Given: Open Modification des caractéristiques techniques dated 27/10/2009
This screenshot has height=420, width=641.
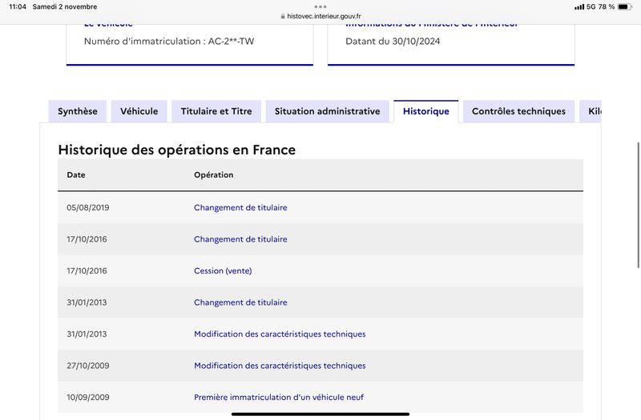Looking at the screenshot, I should tap(280, 366).
